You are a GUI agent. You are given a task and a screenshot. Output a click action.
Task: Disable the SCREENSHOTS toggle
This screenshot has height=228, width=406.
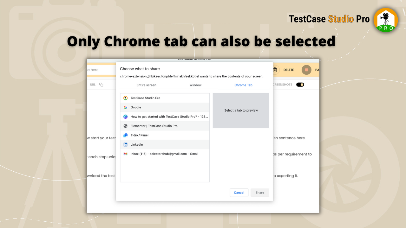[x=300, y=85]
